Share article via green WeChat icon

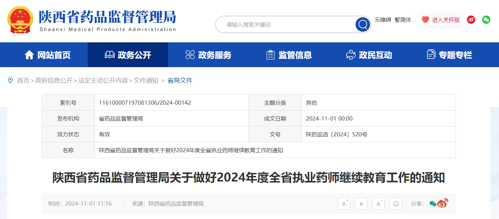(433, 204)
